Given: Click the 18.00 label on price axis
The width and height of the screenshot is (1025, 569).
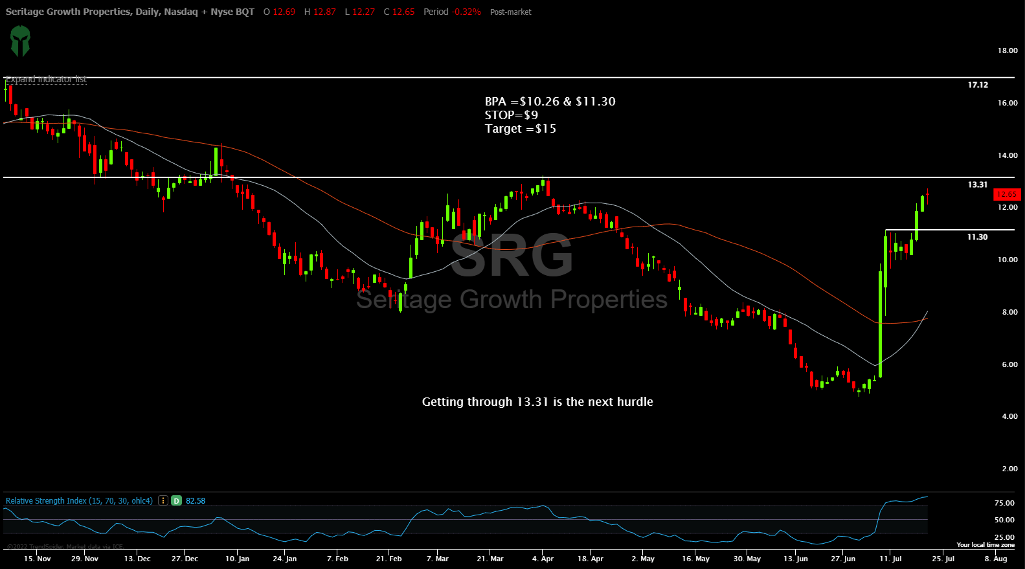Looking at the screenshot, I should (x=1008, y=50).
